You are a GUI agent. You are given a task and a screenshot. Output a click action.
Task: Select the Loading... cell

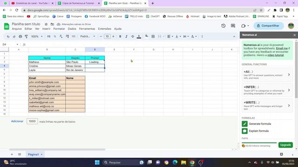pos(95,62)
